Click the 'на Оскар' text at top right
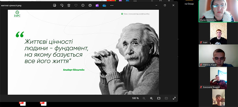Viewport: 238px width, 107px height. pyautogui.click(x=189, y=4)
